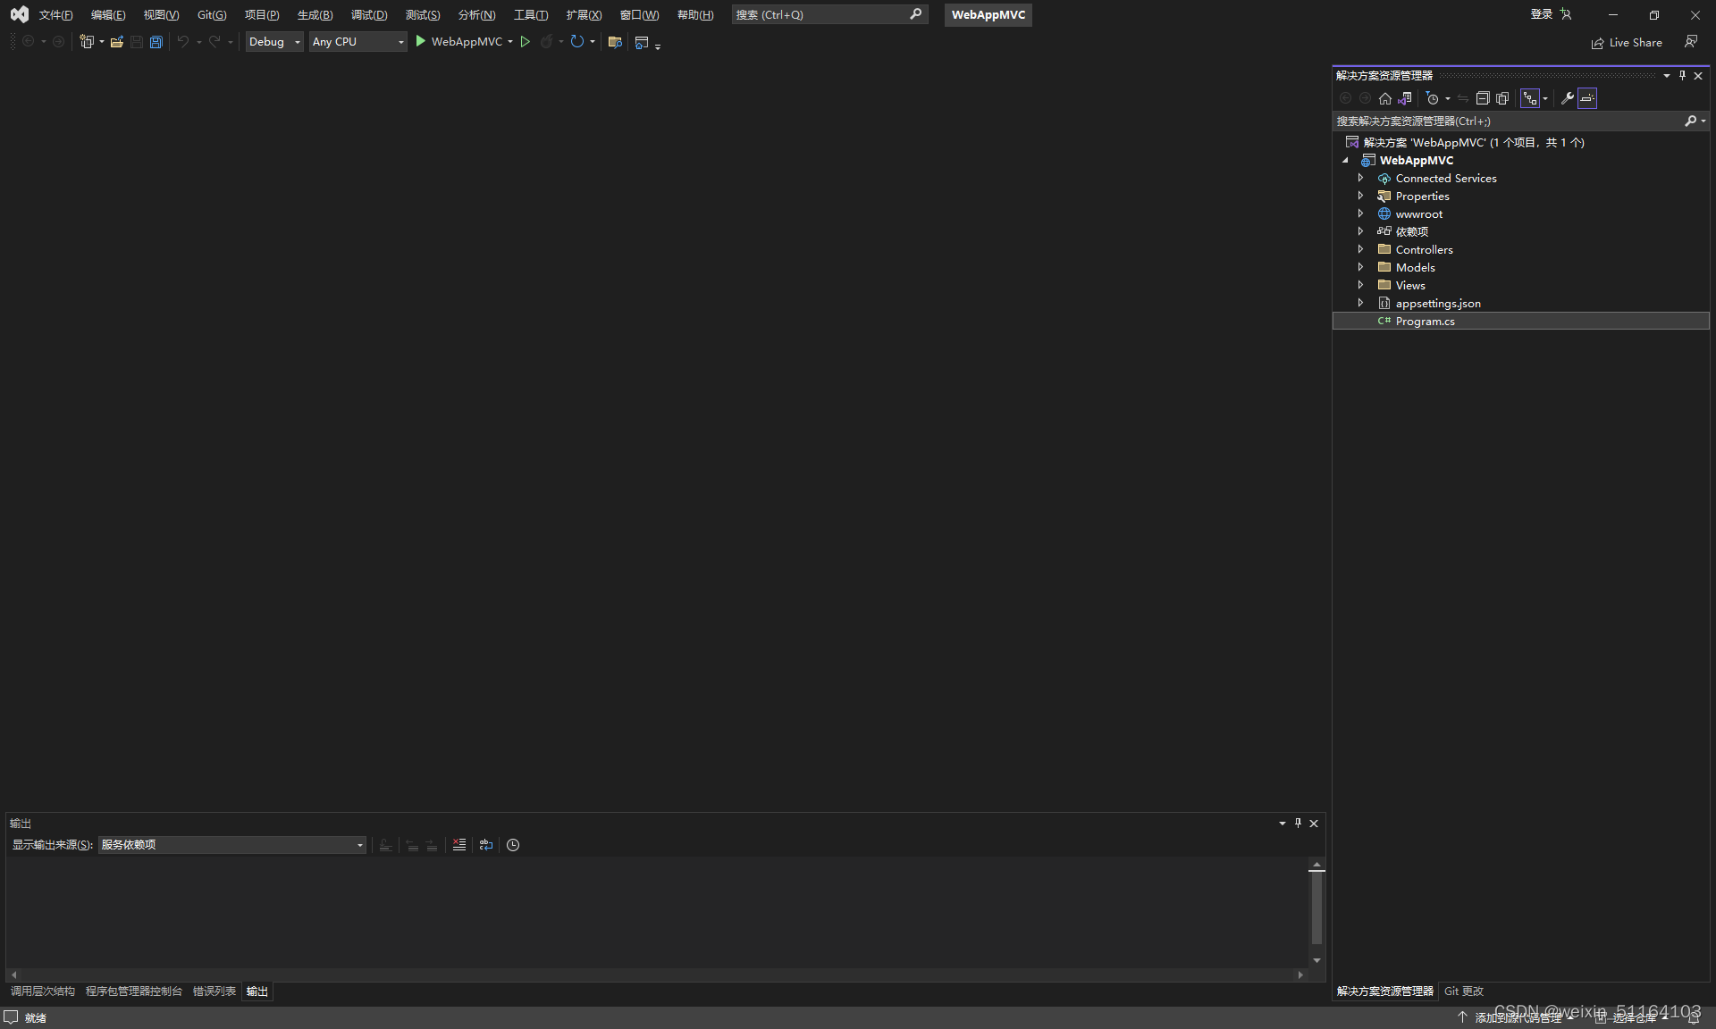Open the 生成(B) menu
Viewport: 1716px width, 1029px height.
click(x=315, y=15)
